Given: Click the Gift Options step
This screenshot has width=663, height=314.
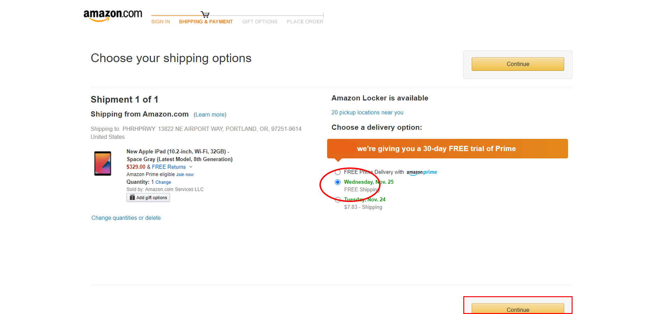Looking at the screenshot, I should pos(260,22).
